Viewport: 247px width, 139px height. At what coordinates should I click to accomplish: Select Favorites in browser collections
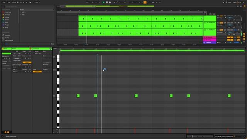[x=8, y=12]
